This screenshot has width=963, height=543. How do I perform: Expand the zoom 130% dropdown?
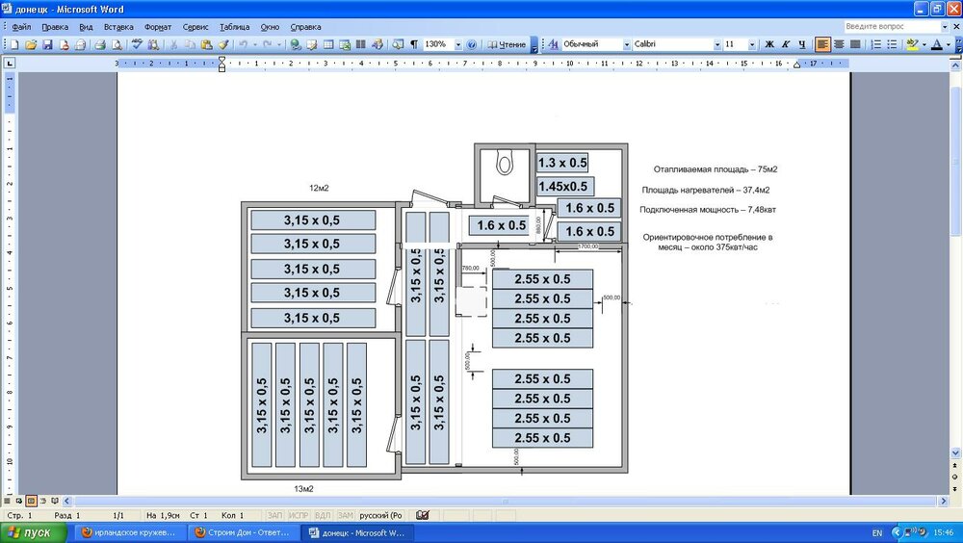(455, 44)
